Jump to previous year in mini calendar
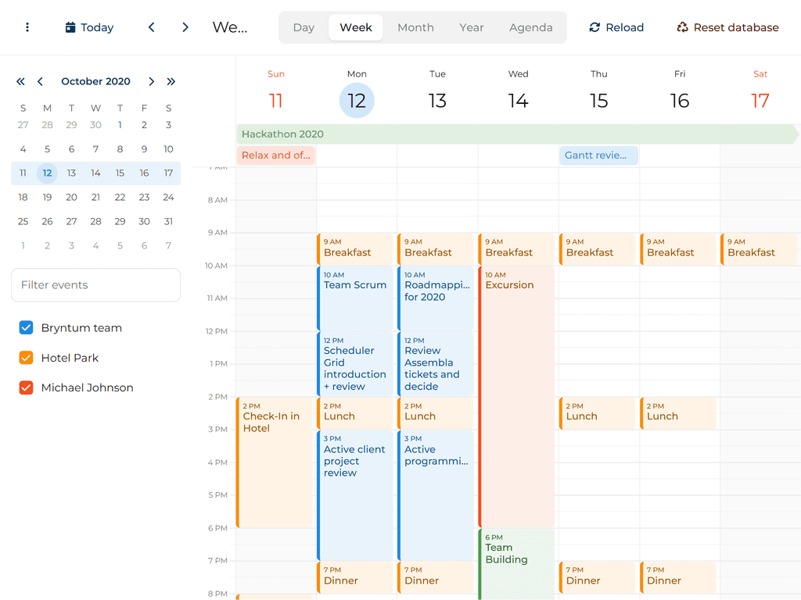This screenshot has height=600, width=801. click(20, 81)
